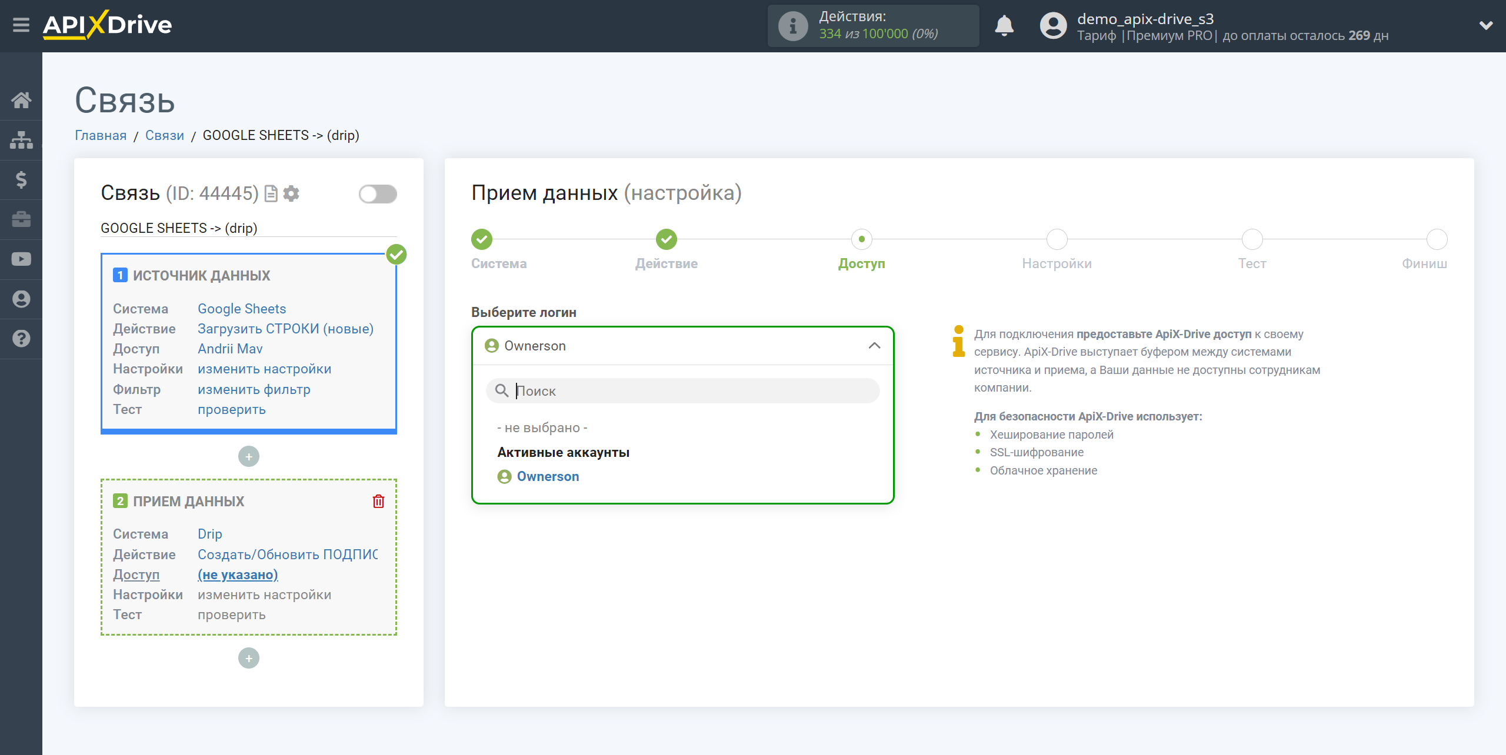Screen dimensions: 1506x755
Task: Add block between source and receiver
Action: click(x=249, y=456)
